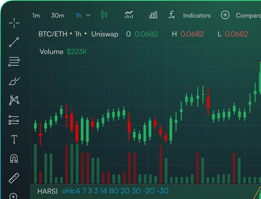Click the zoom in magnifier icon
The image size is (261, 199).
click(13, 196)
